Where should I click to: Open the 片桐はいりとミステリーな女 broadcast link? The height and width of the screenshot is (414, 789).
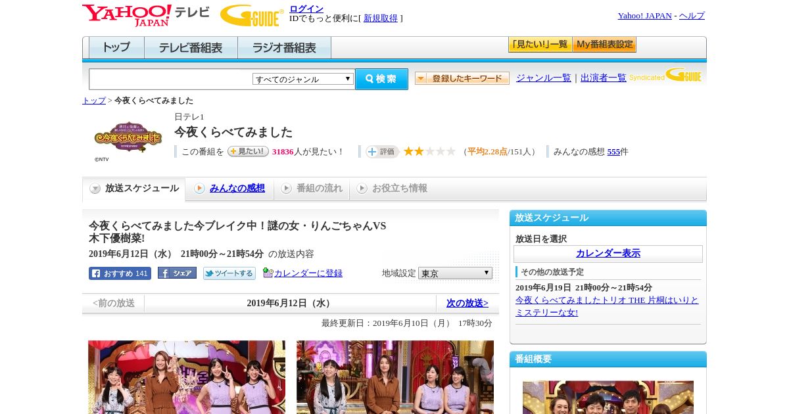coord(607,306)
